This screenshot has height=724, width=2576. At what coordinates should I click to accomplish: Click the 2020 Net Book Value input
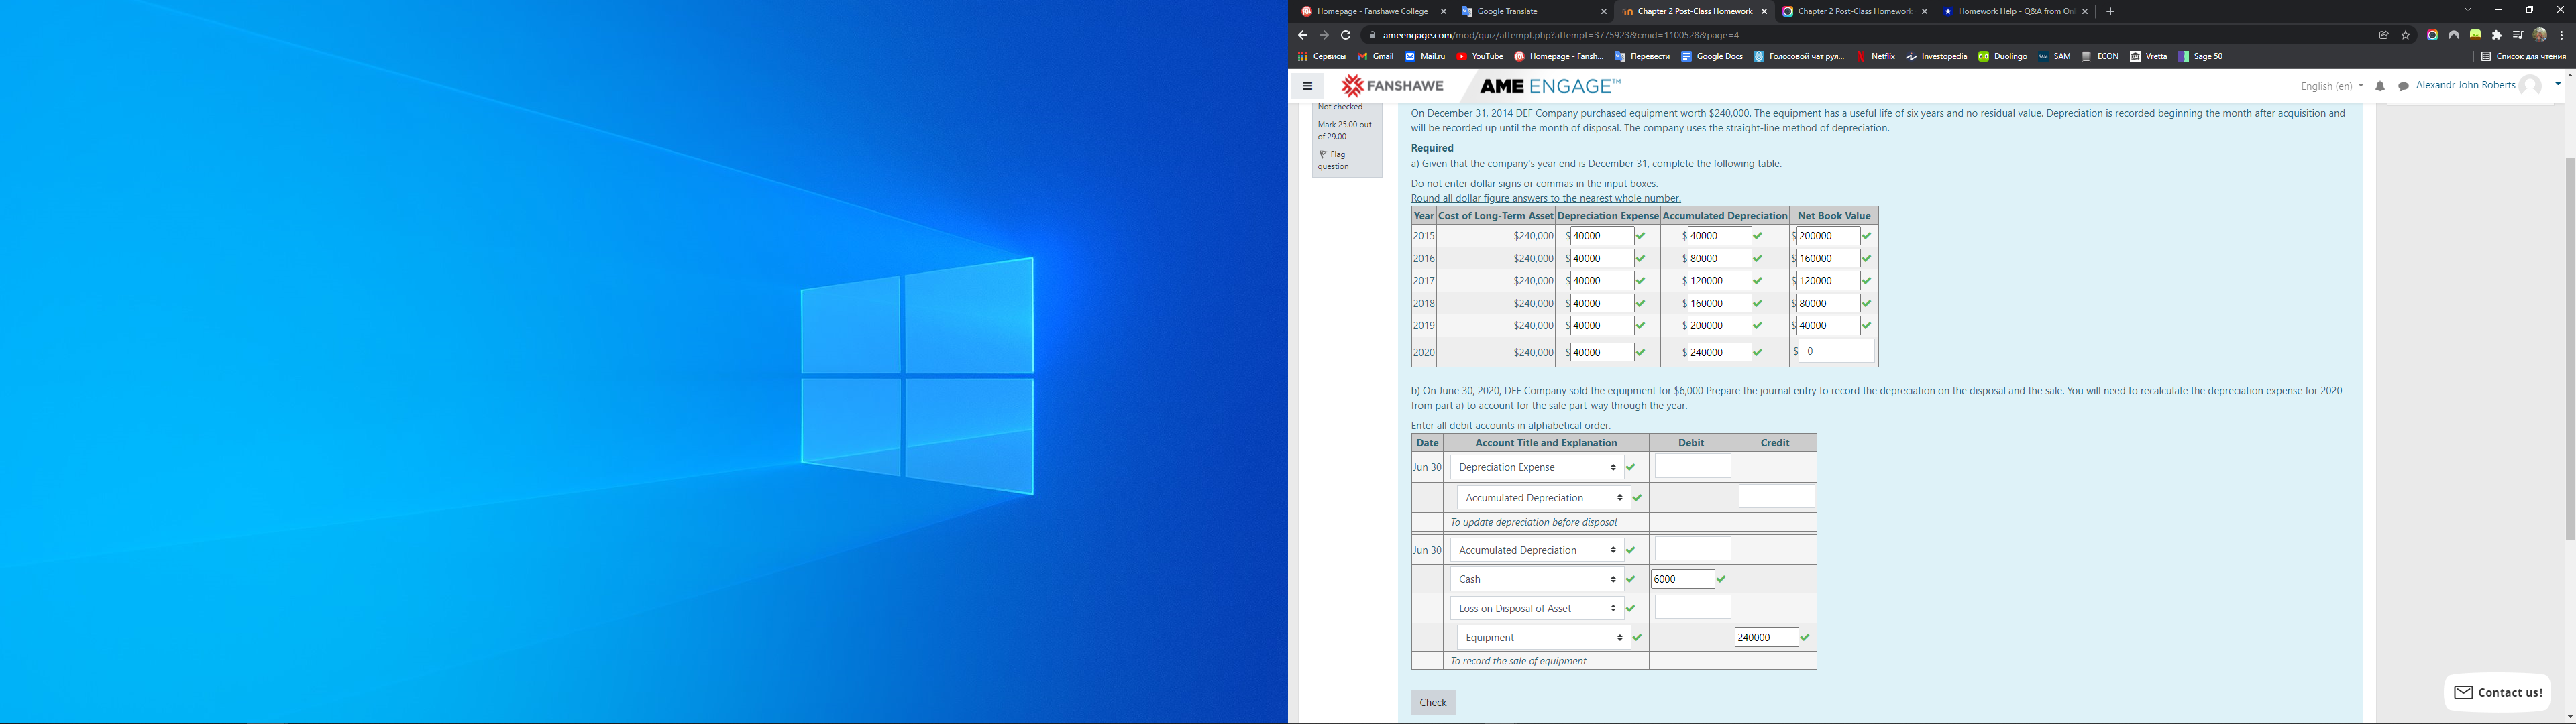point(1837,352)
